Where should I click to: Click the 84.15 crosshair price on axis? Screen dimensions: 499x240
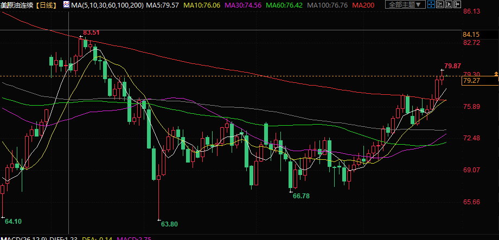tap(471, 34)
